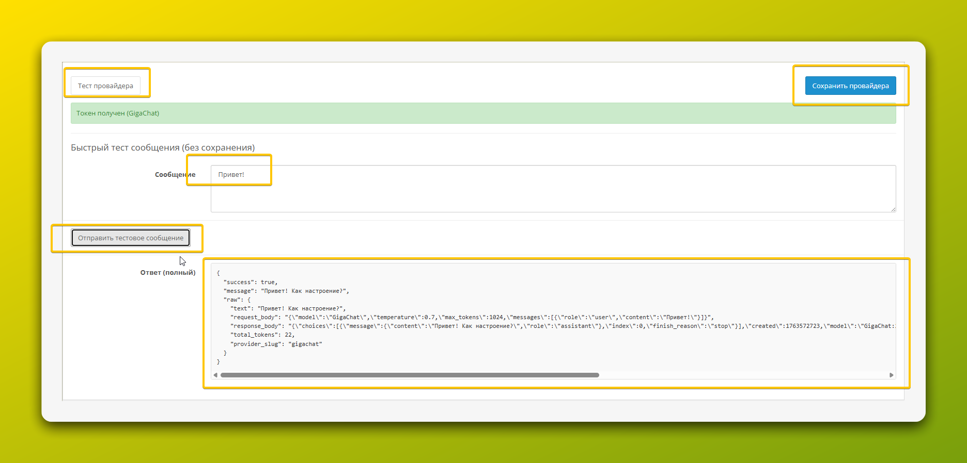This screenshot has height=463, width=967.
Task: Click the message textarea resize handle
Action: click(x=893, y=209)
